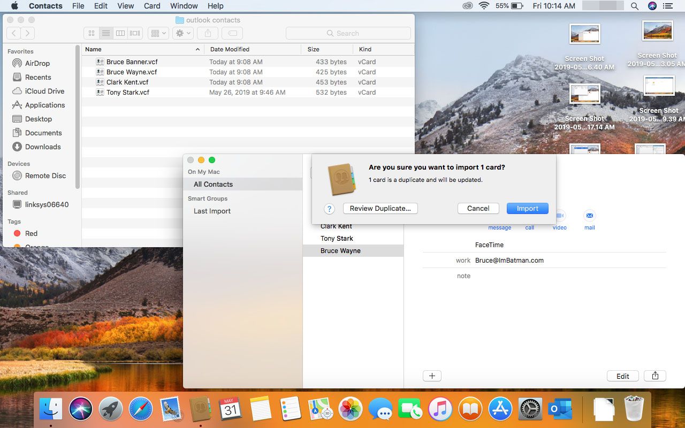This screenshot has height=428, width=685.
Task: Add a field with the plus button
Action: (432, 376)
